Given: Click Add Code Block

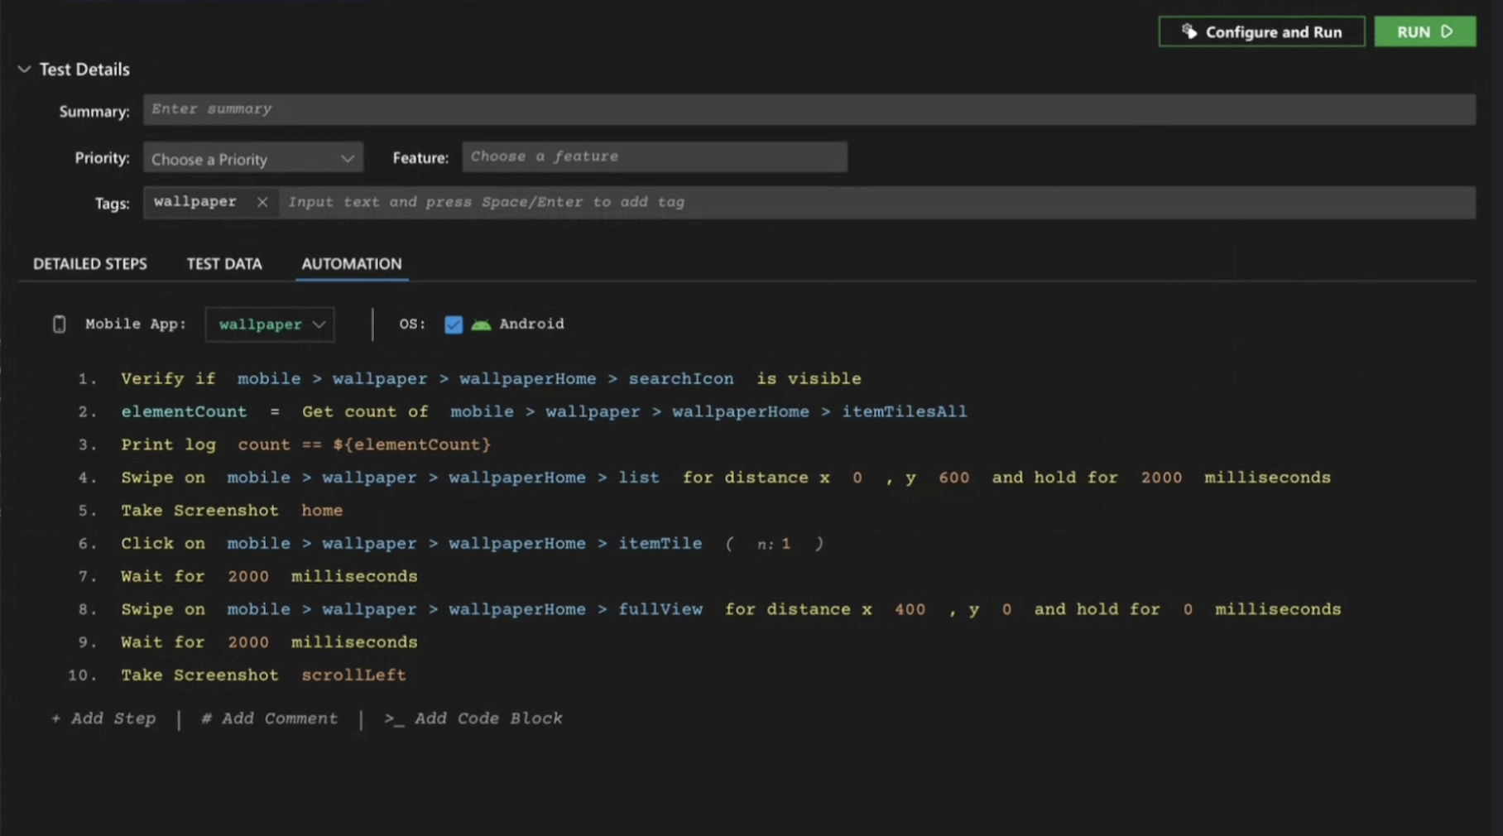Looking at the screenshot, I should [473, 718].
